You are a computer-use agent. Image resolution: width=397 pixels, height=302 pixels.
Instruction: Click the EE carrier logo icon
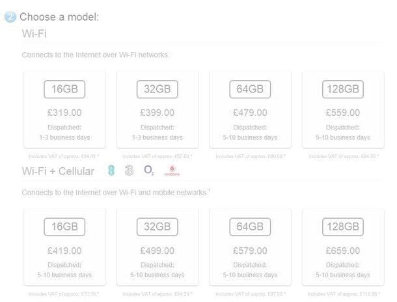pos(111,171)
